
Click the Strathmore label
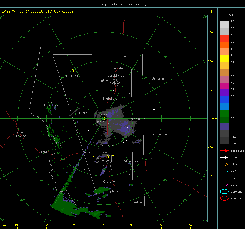coord(132,161)
